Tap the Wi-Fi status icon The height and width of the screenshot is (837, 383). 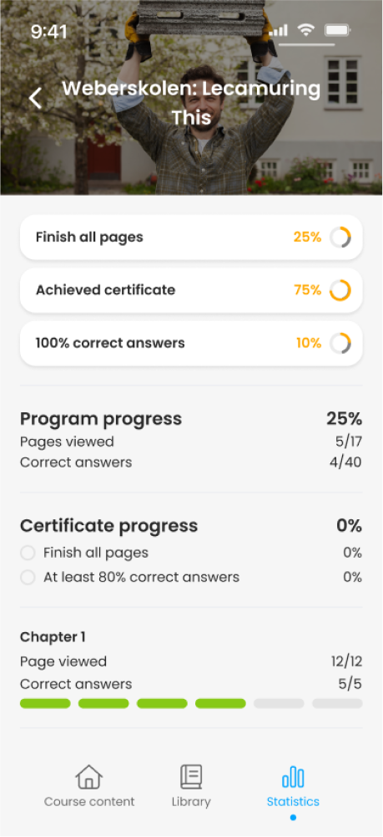(305, 30)
